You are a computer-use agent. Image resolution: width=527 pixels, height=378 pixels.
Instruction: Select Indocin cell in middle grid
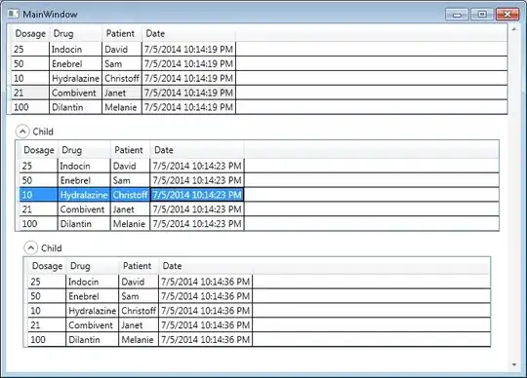(84, 166)
